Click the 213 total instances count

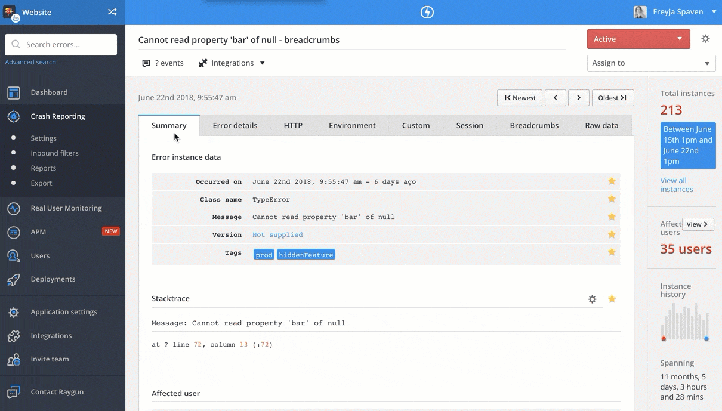[x=671, y=110]
